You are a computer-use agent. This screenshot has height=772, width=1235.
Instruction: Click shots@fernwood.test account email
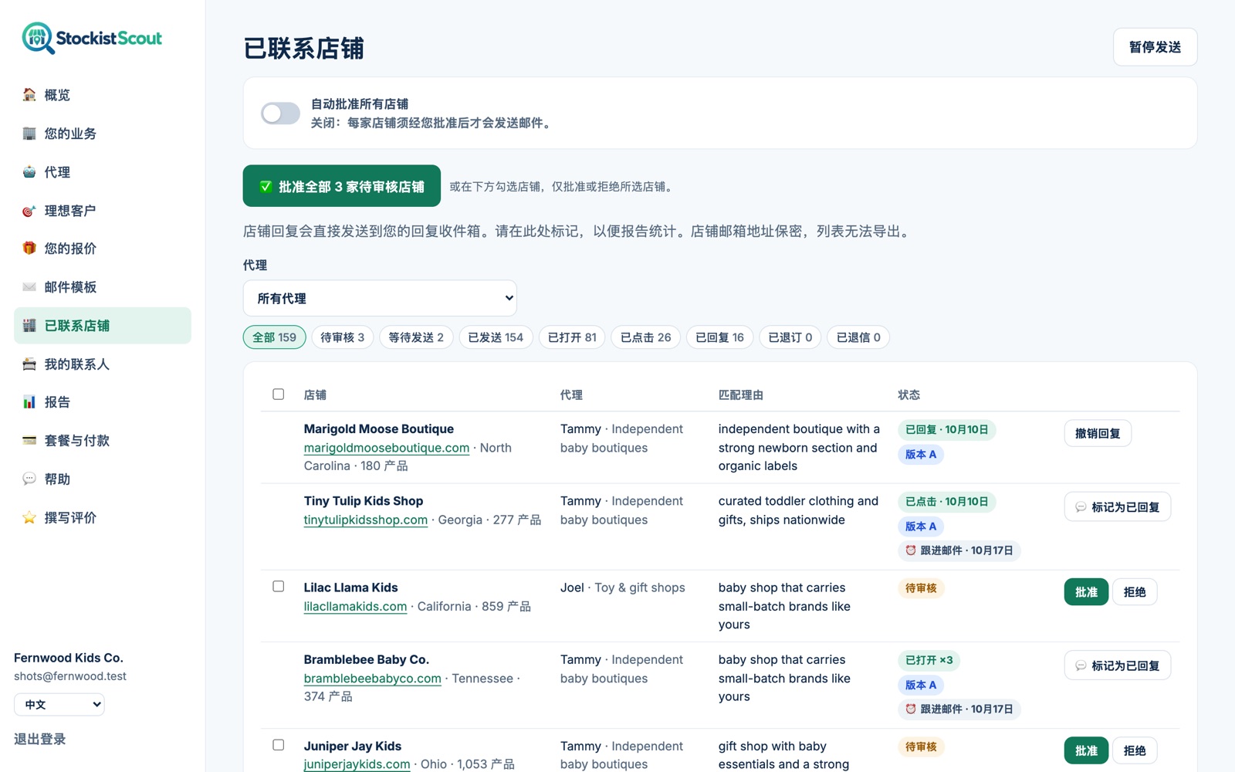coord(69,676)
